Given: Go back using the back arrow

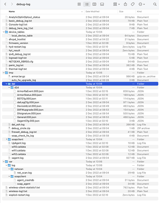Looking at the screenshot, I should click(5, 4).
